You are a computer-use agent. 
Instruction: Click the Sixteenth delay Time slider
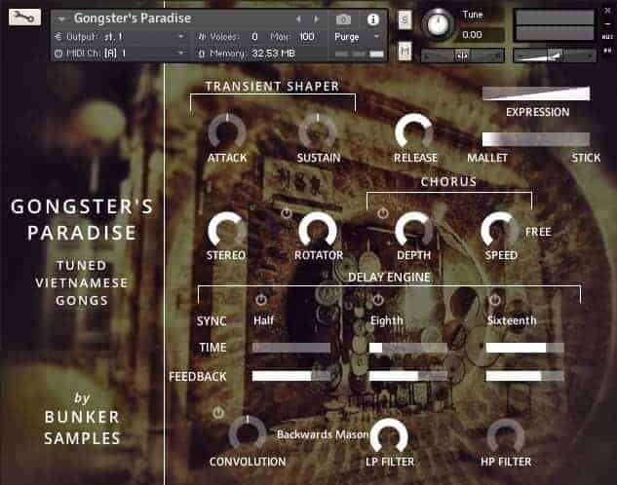525,348
